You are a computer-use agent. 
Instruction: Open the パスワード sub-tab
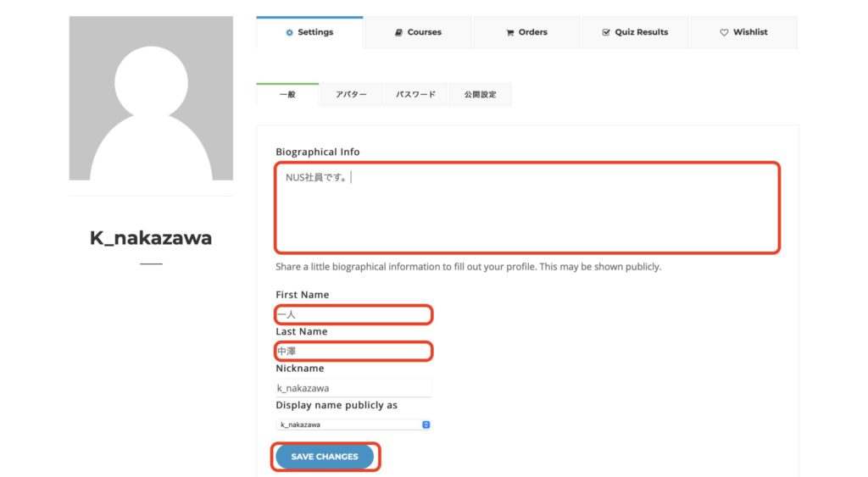point(415,95)
